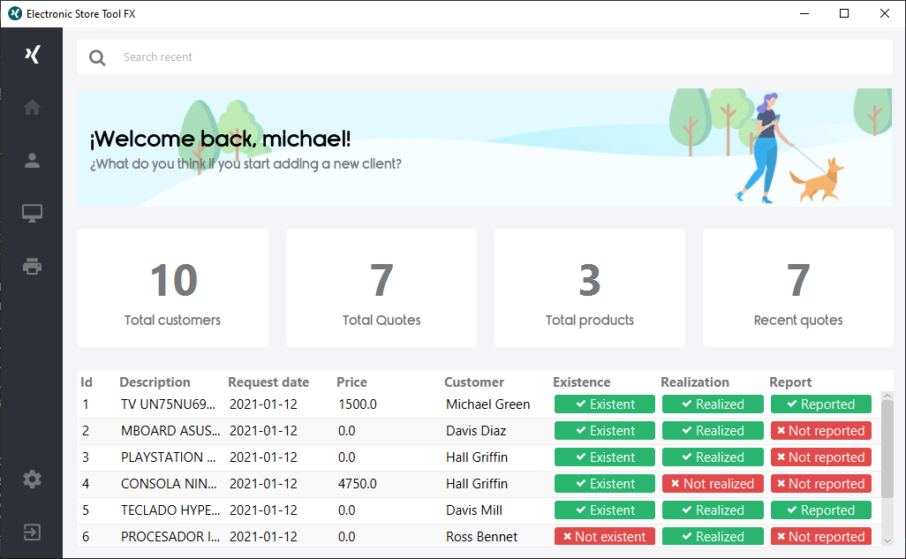
Task: Sort by Price column header
Action: 351,382
